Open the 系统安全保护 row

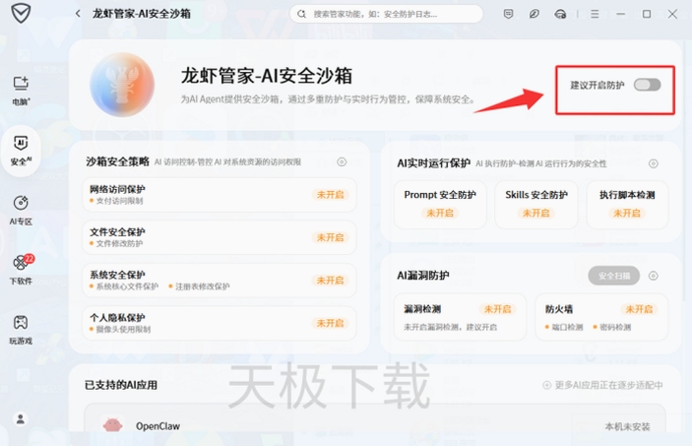pyautogui.click(x=220, y=281)
